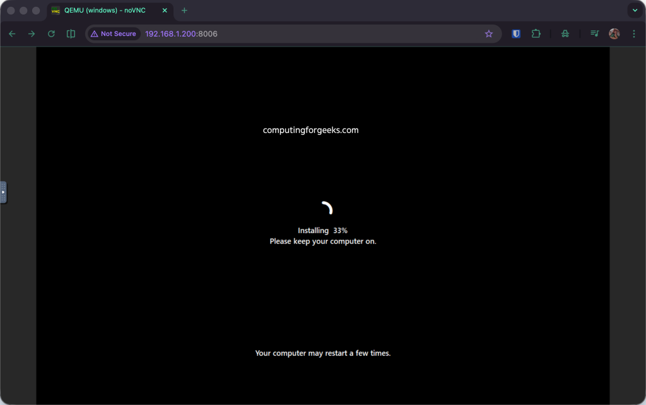Open the side panel book icon
This screenshot has height=405, width=646.
[71, 33]
